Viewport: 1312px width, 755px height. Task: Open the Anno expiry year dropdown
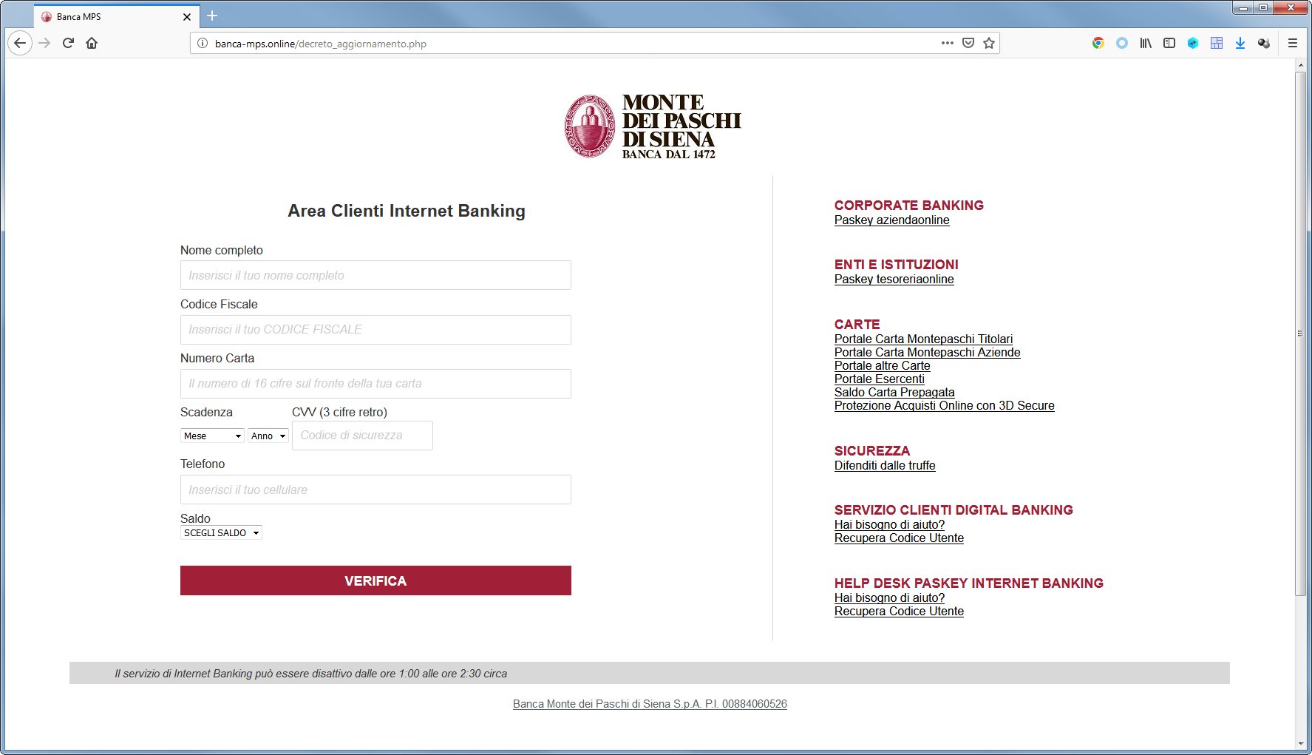(x=268, y=436)
